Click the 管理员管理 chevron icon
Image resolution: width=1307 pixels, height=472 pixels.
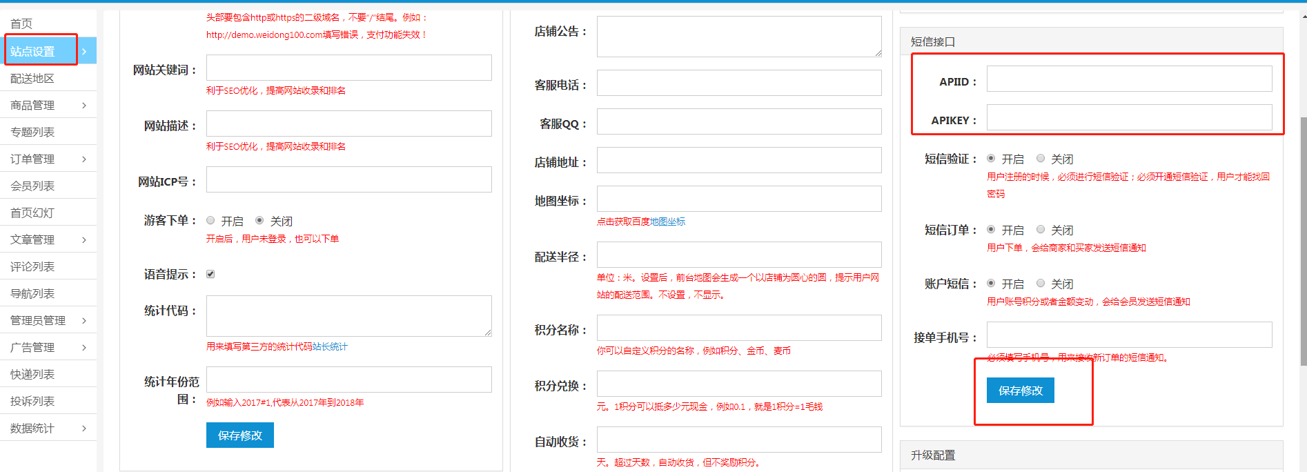(84, 321)
